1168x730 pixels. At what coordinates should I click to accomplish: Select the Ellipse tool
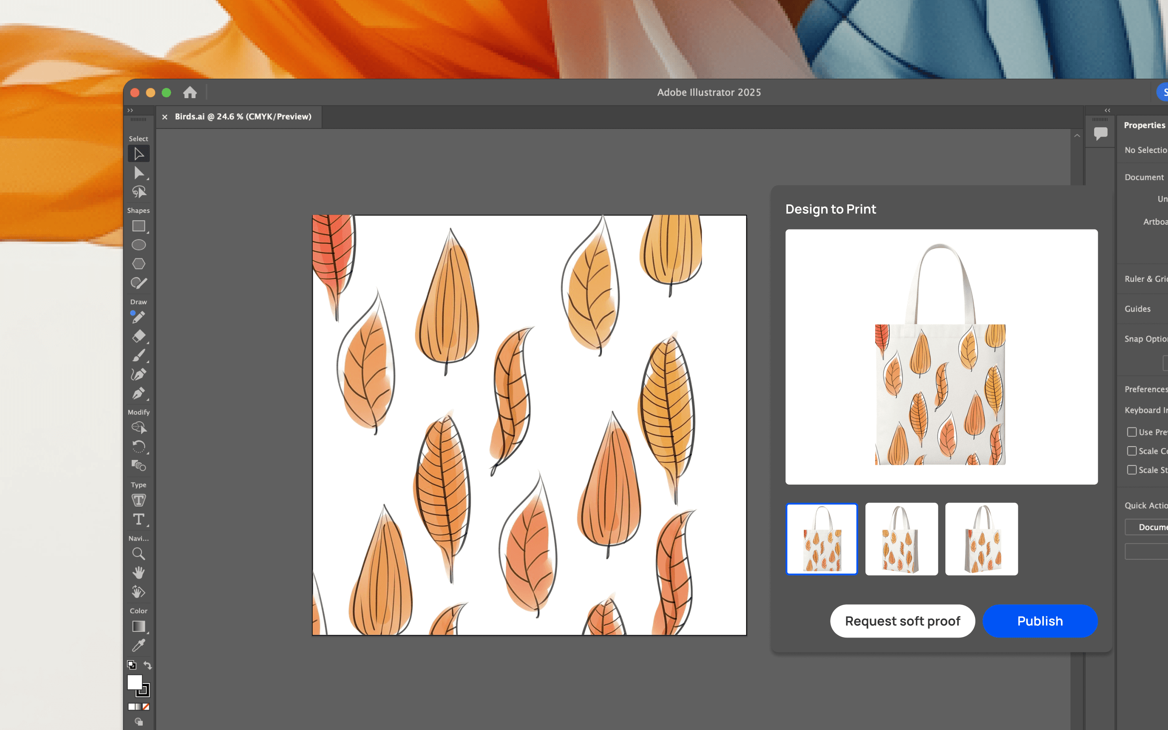[x=139, y=245]
